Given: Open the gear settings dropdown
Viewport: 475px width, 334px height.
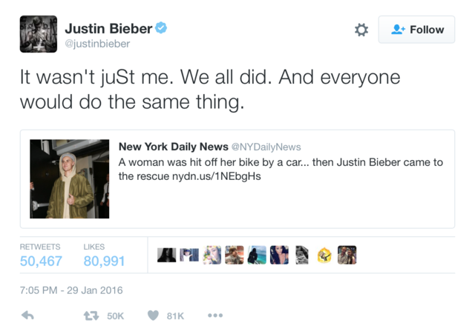Looking at the screenshot, I should click(x=361, y=30).
